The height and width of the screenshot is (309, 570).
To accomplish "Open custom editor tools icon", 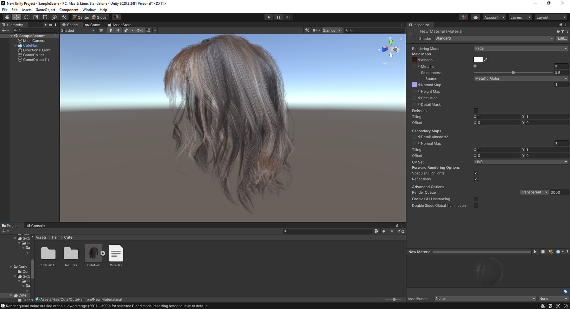I will coord(64,17).
